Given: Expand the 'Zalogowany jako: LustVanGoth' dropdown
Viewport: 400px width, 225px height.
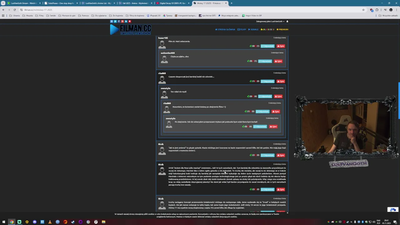Looking at the screenshot, I should coord(270,21).
